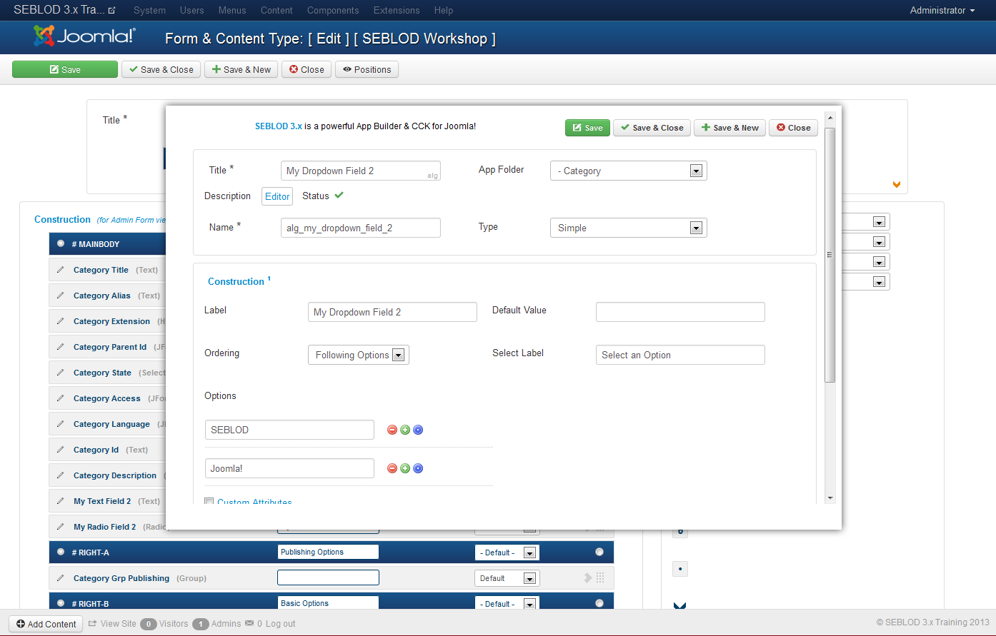Remove the SEBLOD option with red minus icon
The width and height of the screenshot is (996, 636).
pyautogui.click(x=392, y=430)
